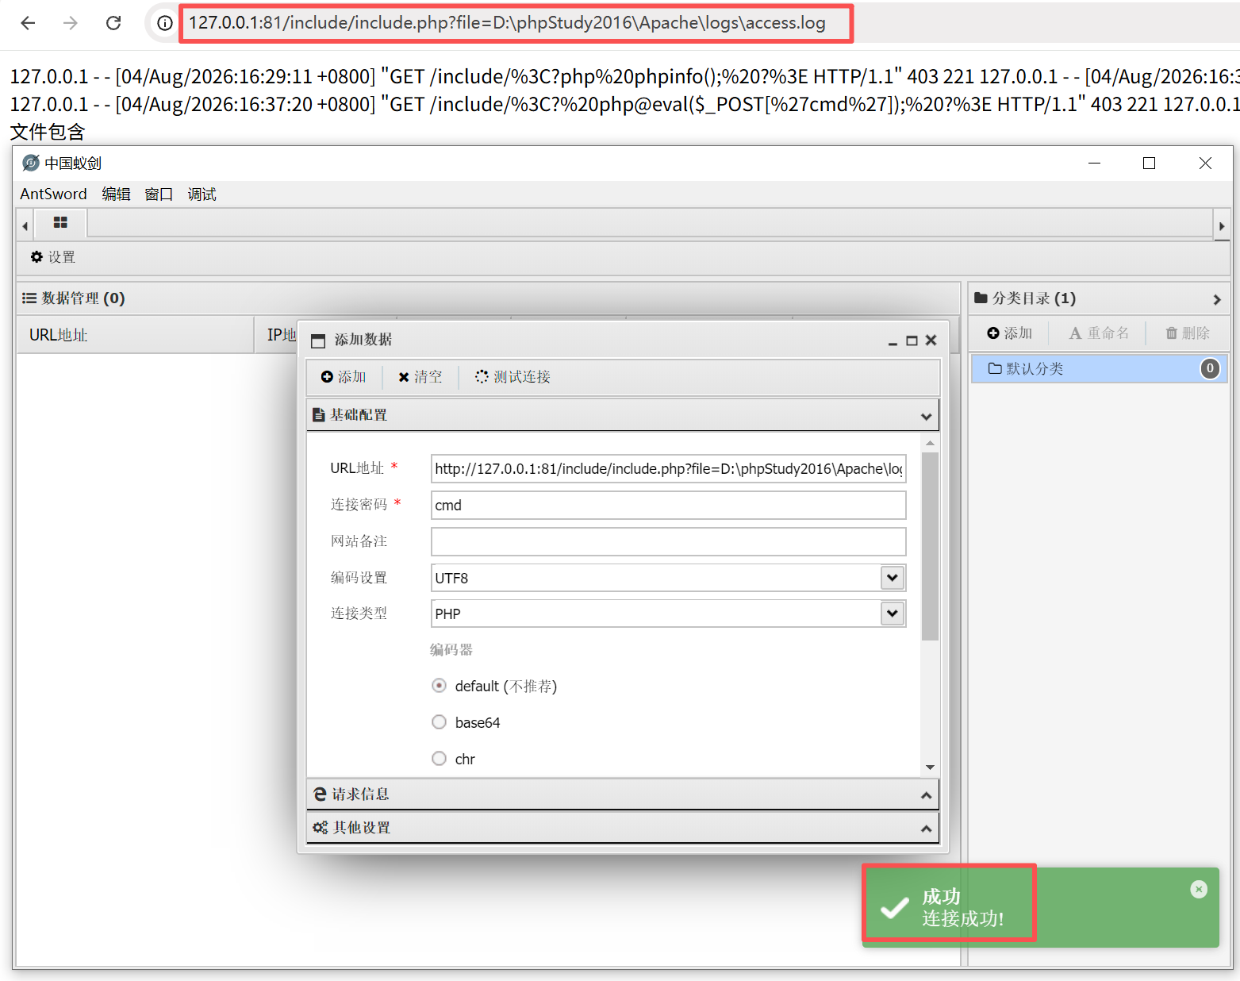Go forward in the browser
1240x981 pixels.
71,23
